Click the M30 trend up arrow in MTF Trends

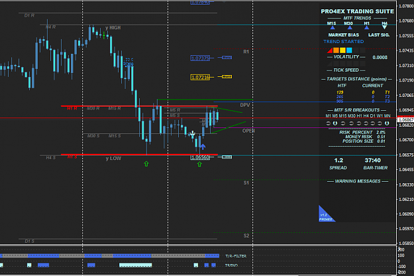point(350,27)
